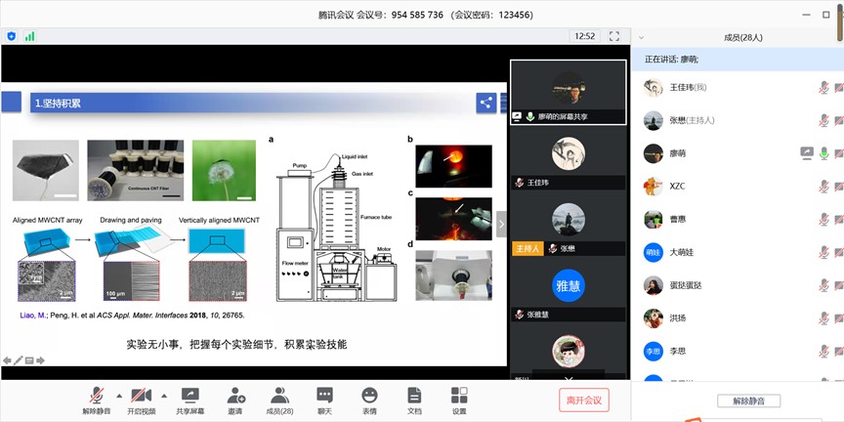Screen dimensions: 844x422
Task: Select member name 廖萌 in list
Action: tap(678, 153)
